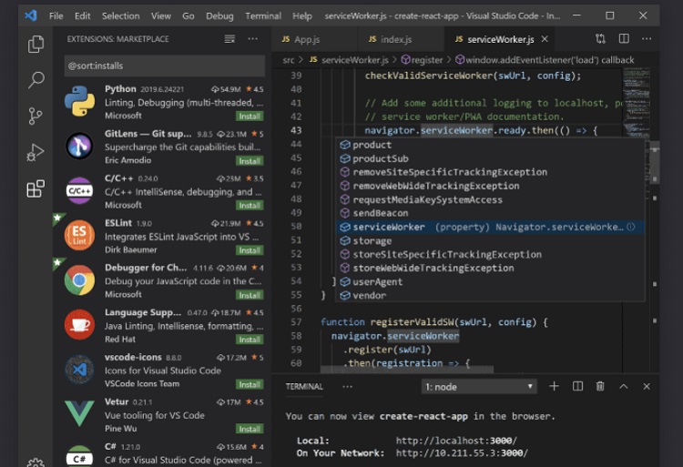Screen dimensions: 683x467
Task: Open the Search view in activity bar
Action: click(36, 79)
